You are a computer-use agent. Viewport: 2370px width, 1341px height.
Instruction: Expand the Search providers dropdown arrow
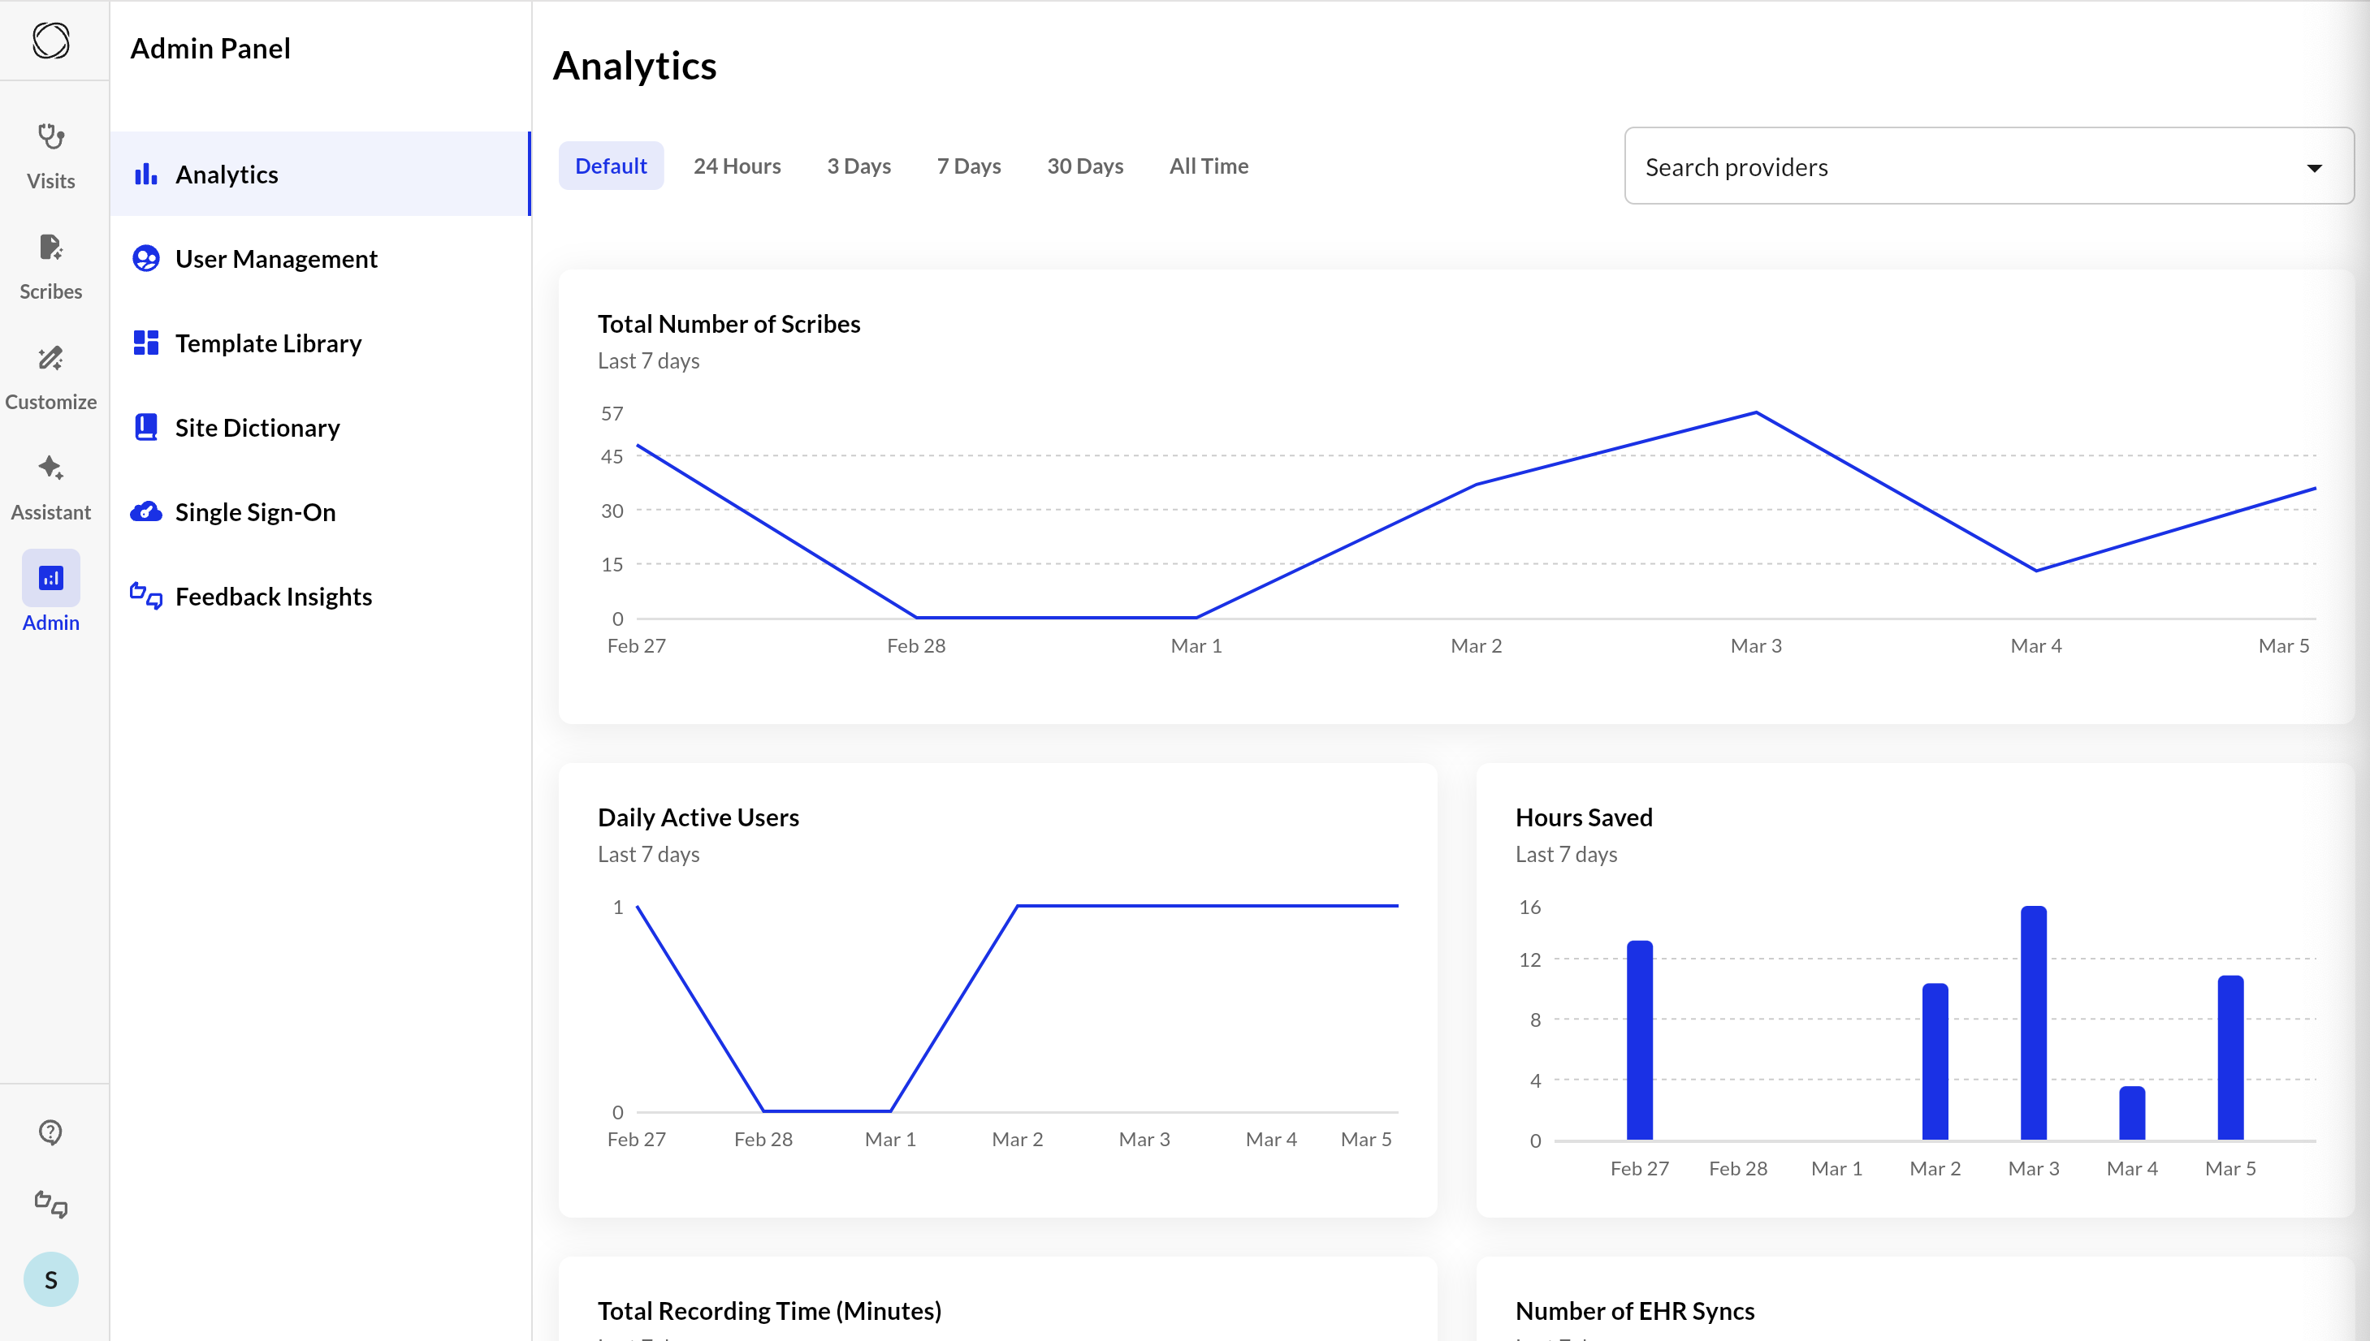click(2314, 167)
